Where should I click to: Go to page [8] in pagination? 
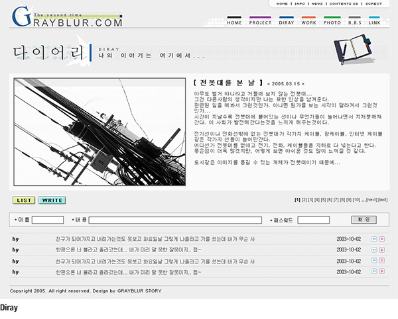[x=342, y=200]
